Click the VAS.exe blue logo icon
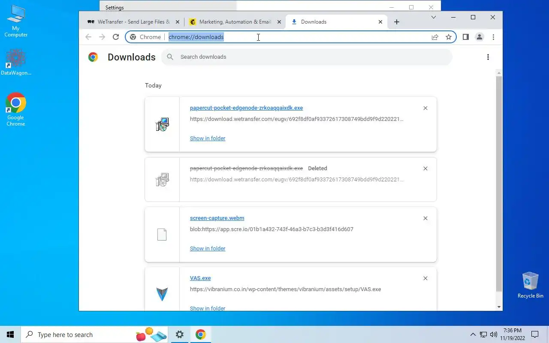The image size is (549, 343). click(162, 294)
